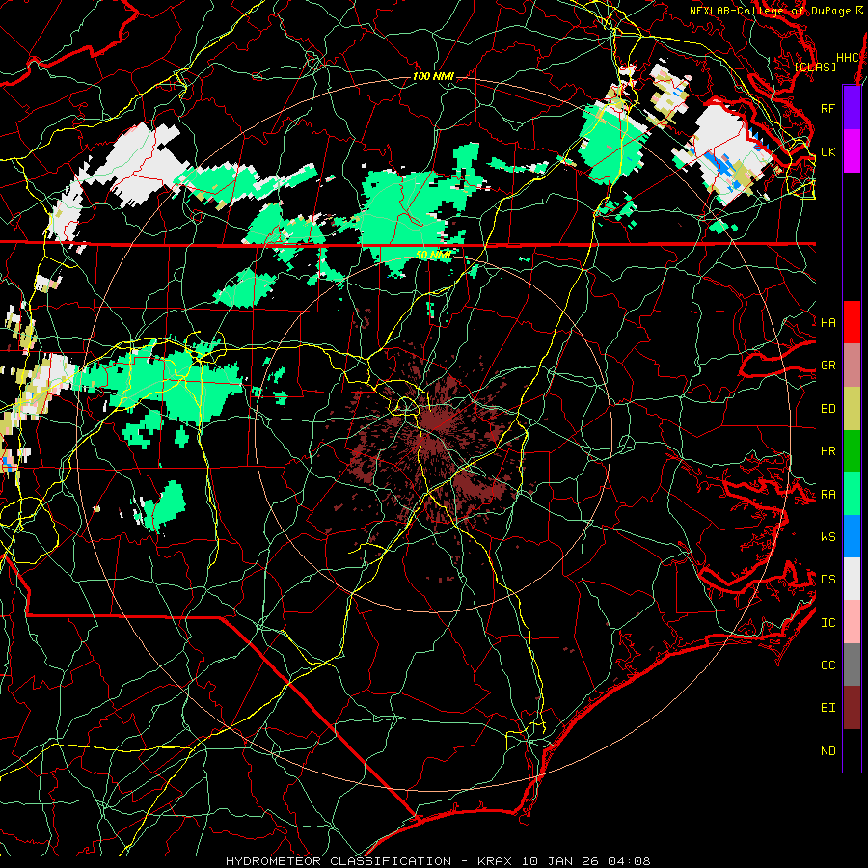Click the BD legend label
The image size is (868, 868).
pyautogui.click(x=827, y=409)
